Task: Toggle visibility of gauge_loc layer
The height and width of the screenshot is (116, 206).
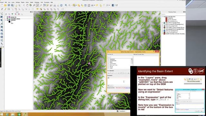Action: [x=7, y=17]
